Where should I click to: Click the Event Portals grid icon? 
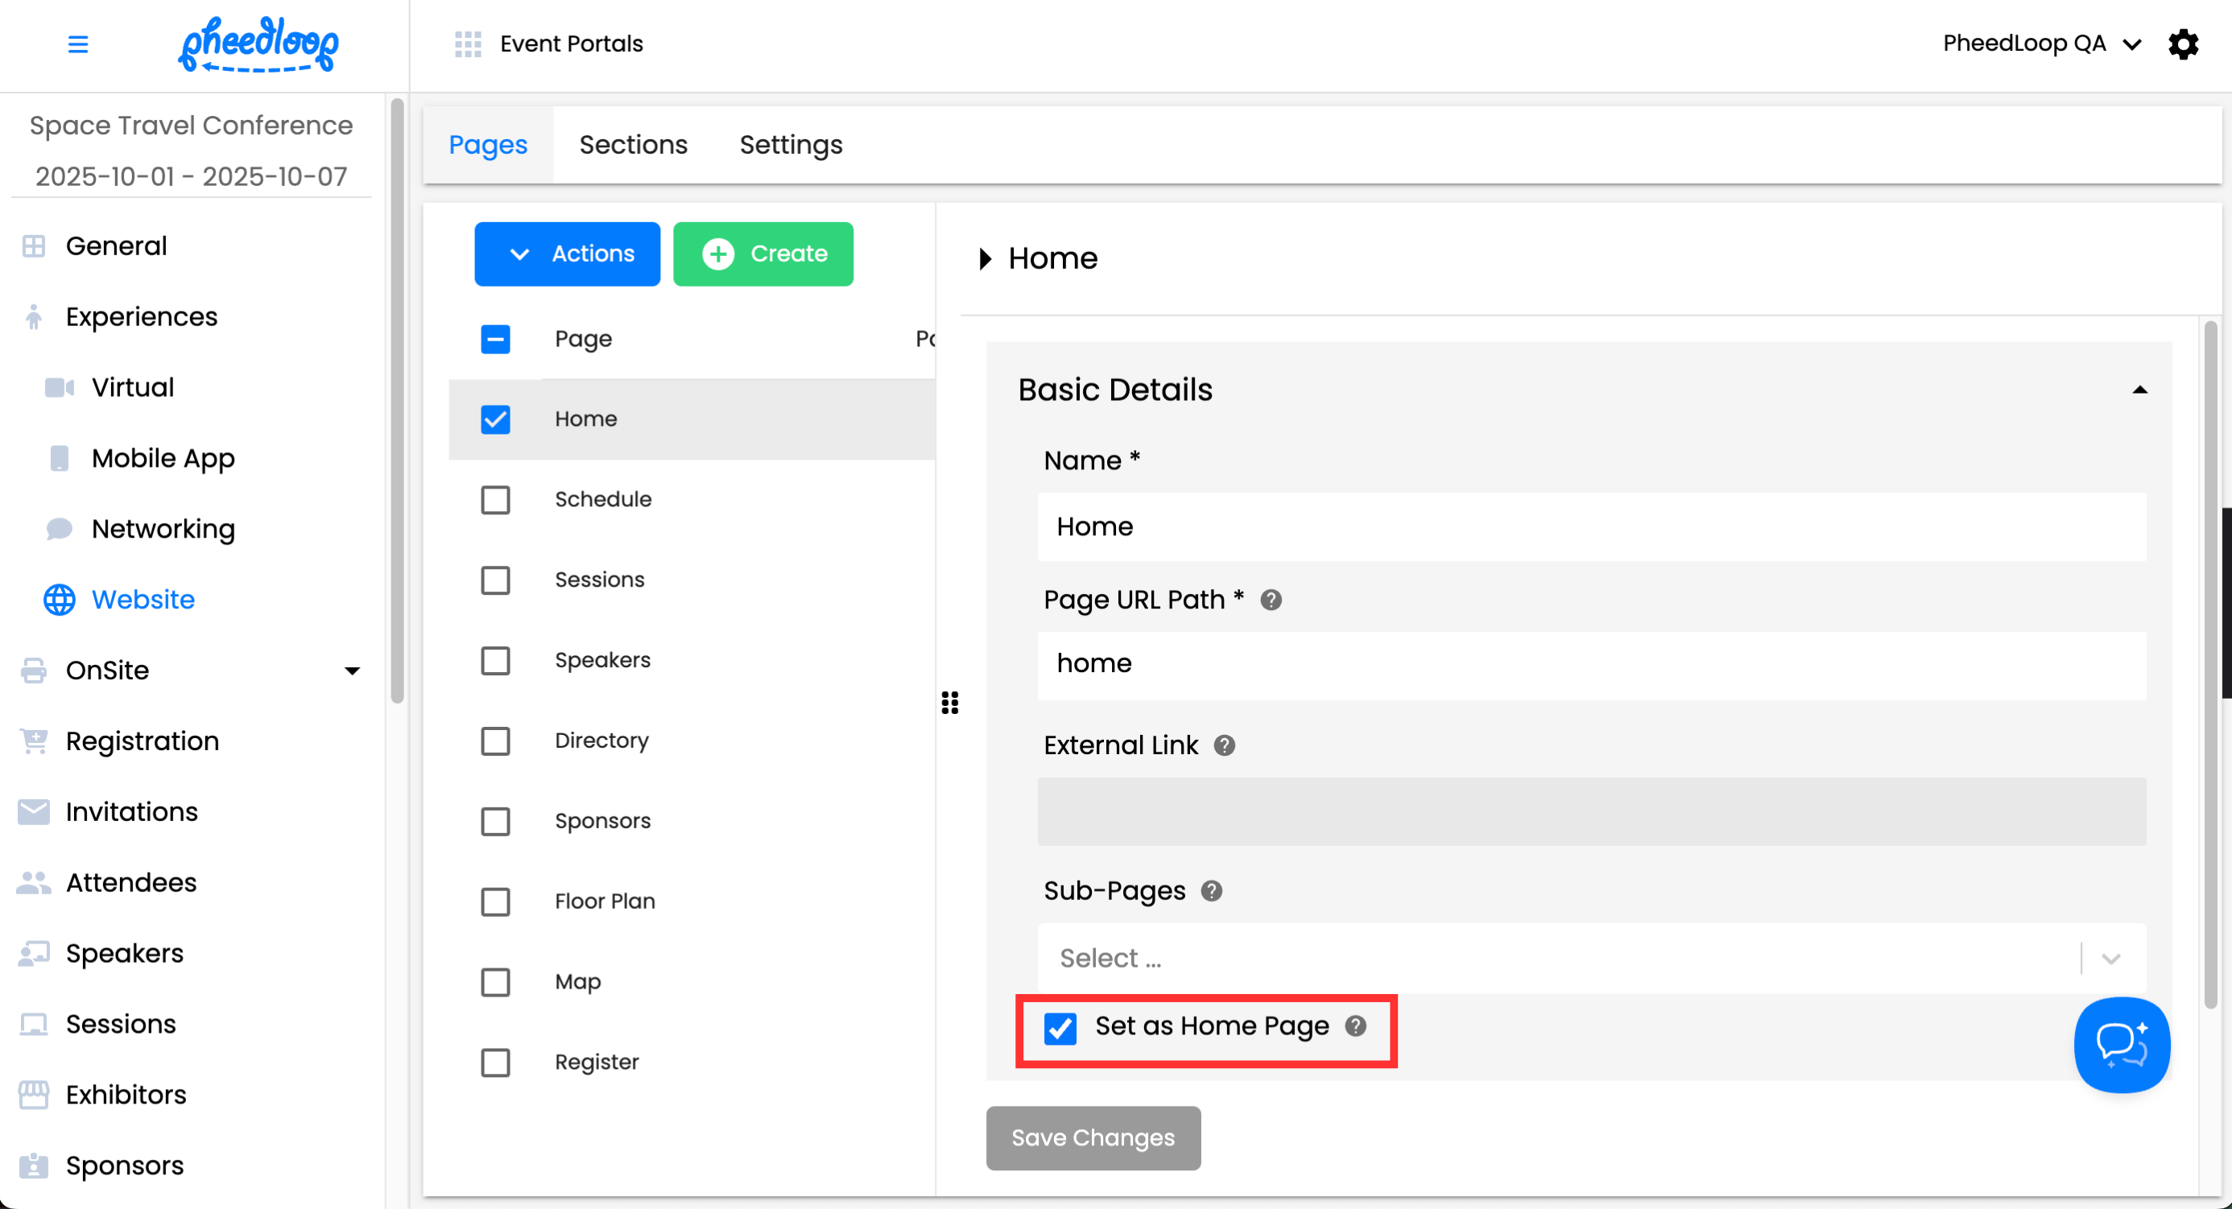click(468, 44)
